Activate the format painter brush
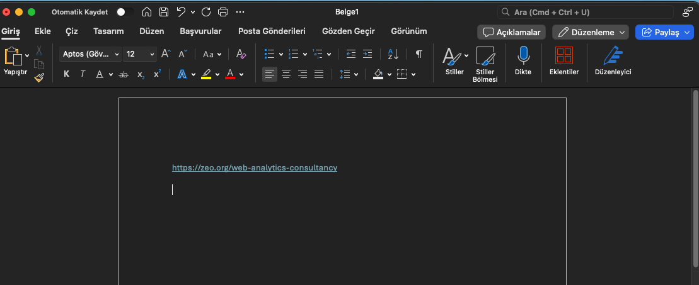The image size is (699, 285). point(39,78)
